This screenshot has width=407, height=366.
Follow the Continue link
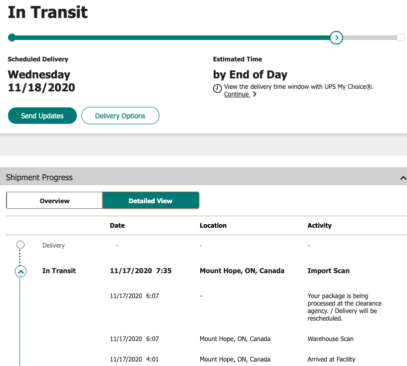coord(236,94)
